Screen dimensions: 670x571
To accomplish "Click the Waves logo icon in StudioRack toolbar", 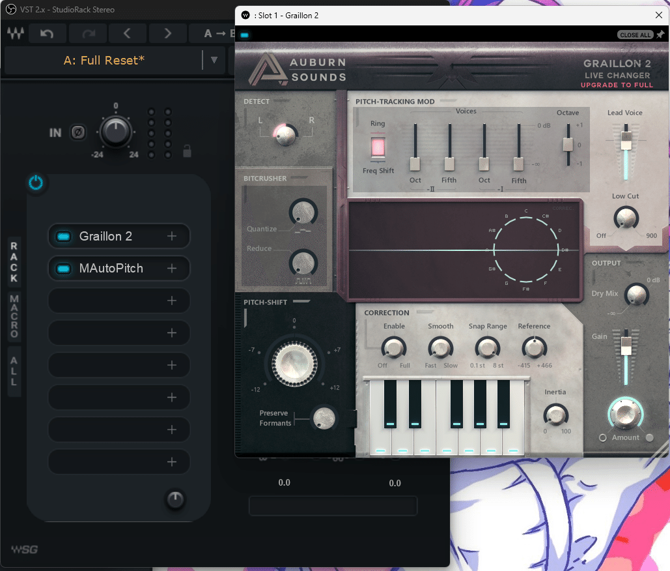I will [16, 33].
